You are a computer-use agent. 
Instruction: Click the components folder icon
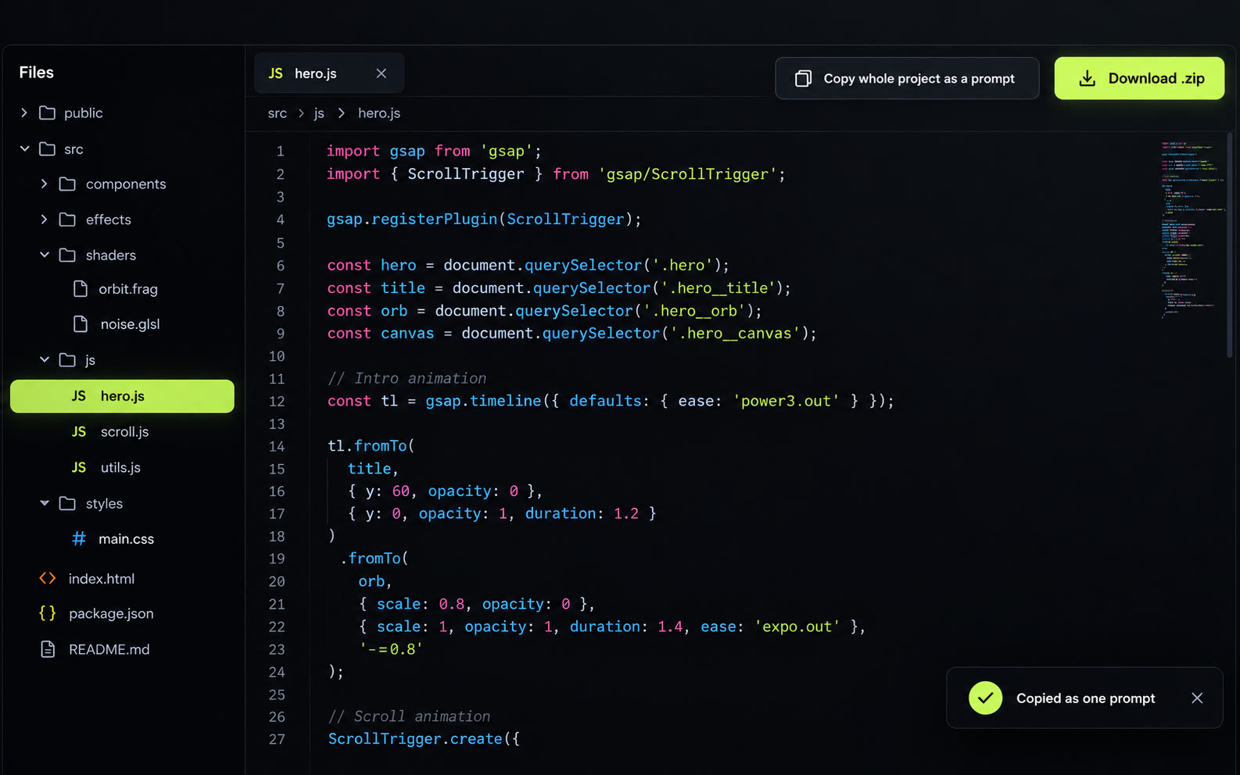click(x=68, y=184)
